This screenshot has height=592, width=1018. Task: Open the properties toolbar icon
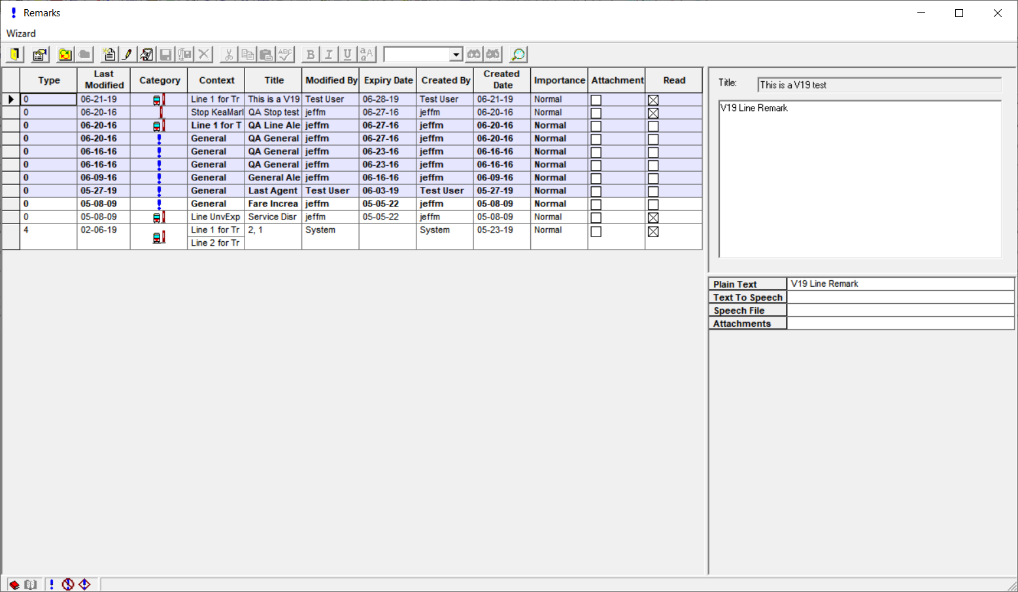pyautogui.click(x=39, y=54)
